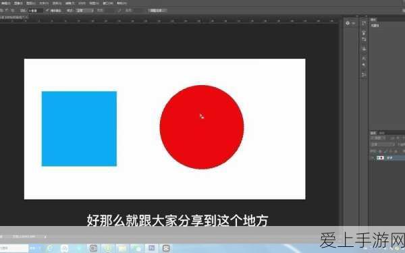This screenshot has width=405, height=253.
Task: Open the layer kind filter dropdown
Action: pos(379,138)
